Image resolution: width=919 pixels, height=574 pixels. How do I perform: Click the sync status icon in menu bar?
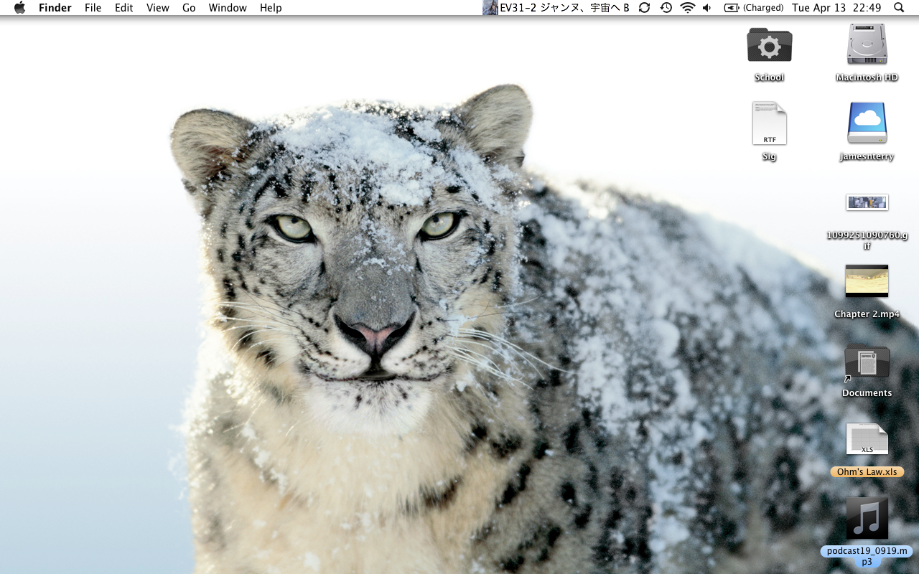pos(644,8)
